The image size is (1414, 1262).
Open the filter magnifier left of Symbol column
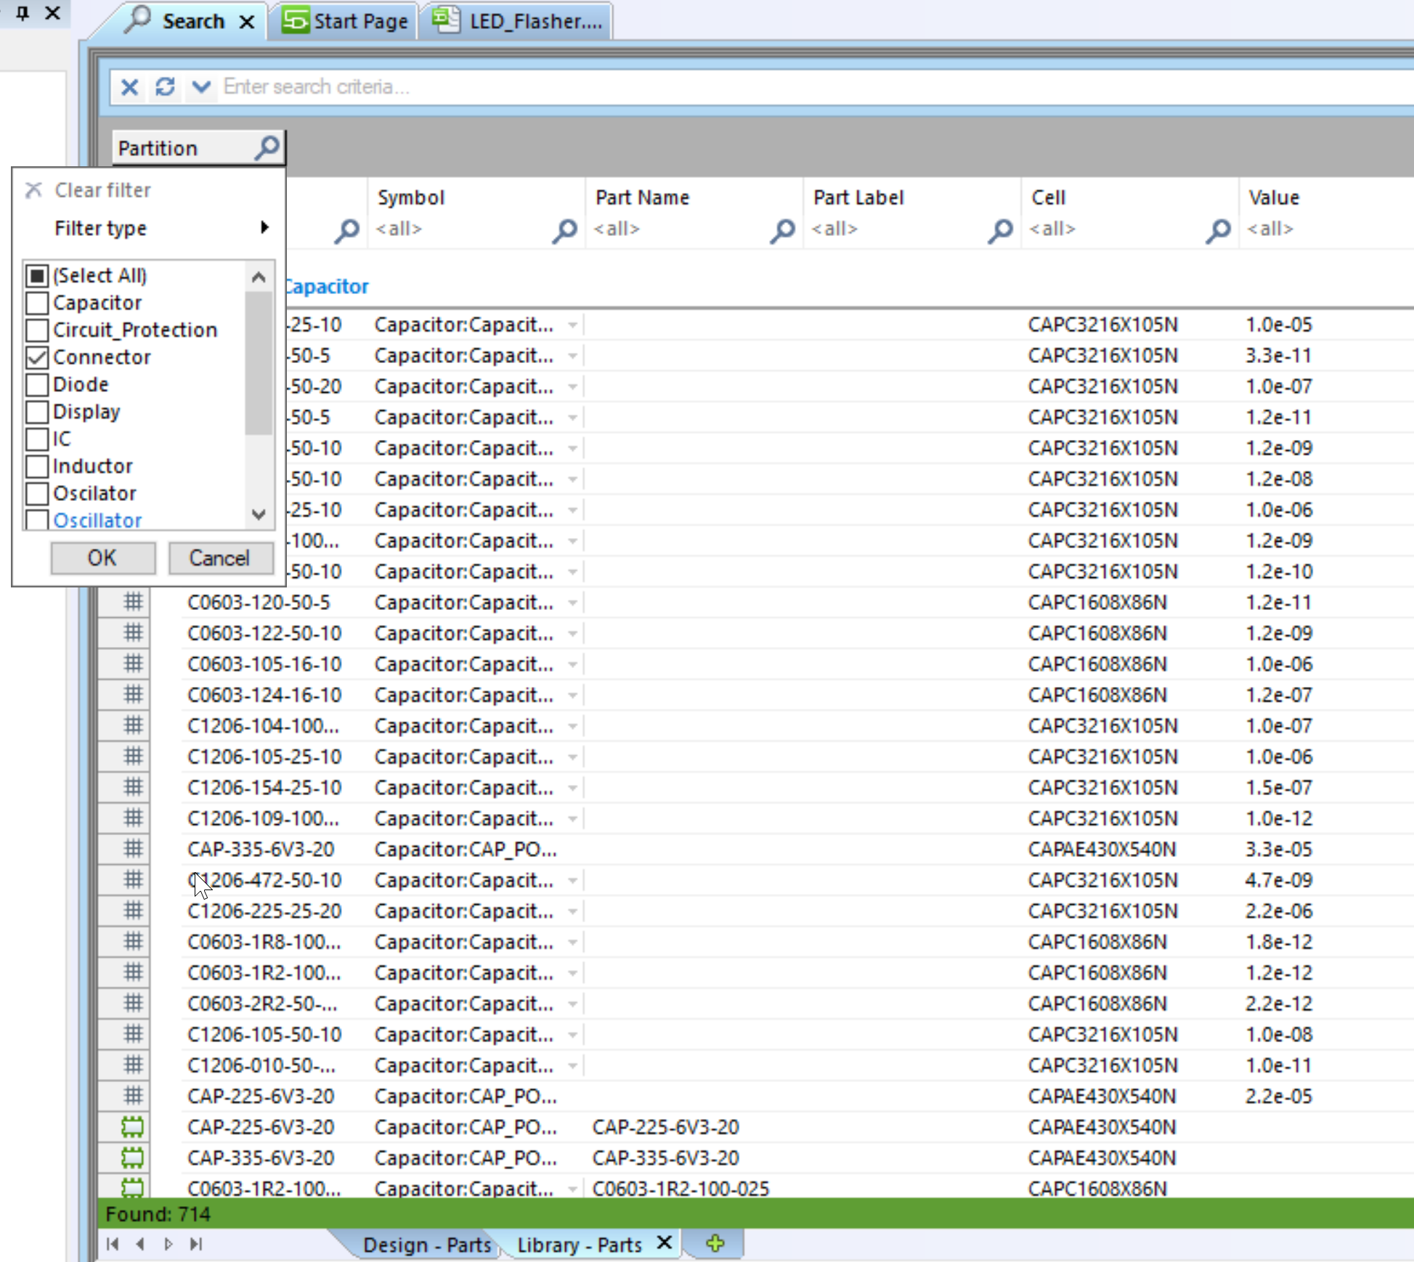pyautogui.click(x=346, y=230)
